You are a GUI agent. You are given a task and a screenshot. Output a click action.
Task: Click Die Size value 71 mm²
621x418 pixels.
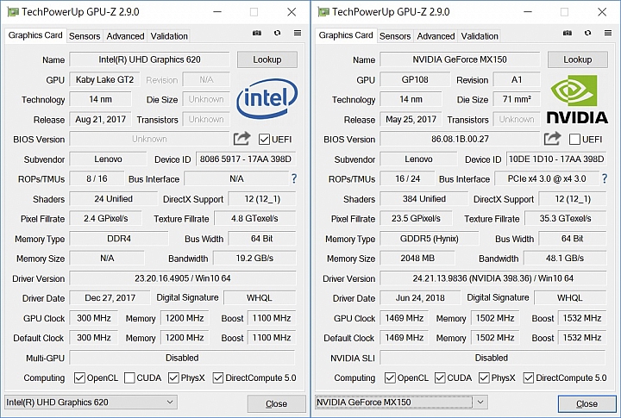point(517,99)
